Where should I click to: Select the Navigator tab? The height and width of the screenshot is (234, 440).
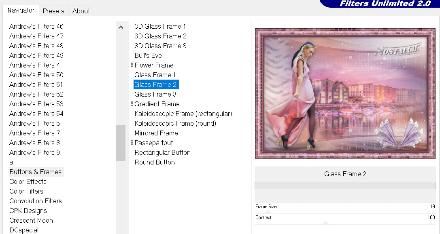point(21,11)
